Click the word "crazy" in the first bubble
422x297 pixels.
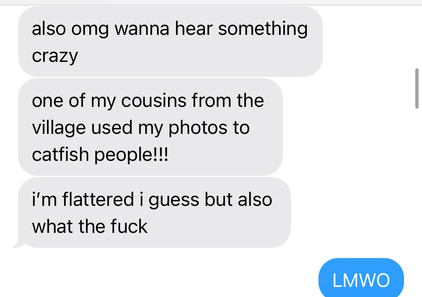click(55, 57)
